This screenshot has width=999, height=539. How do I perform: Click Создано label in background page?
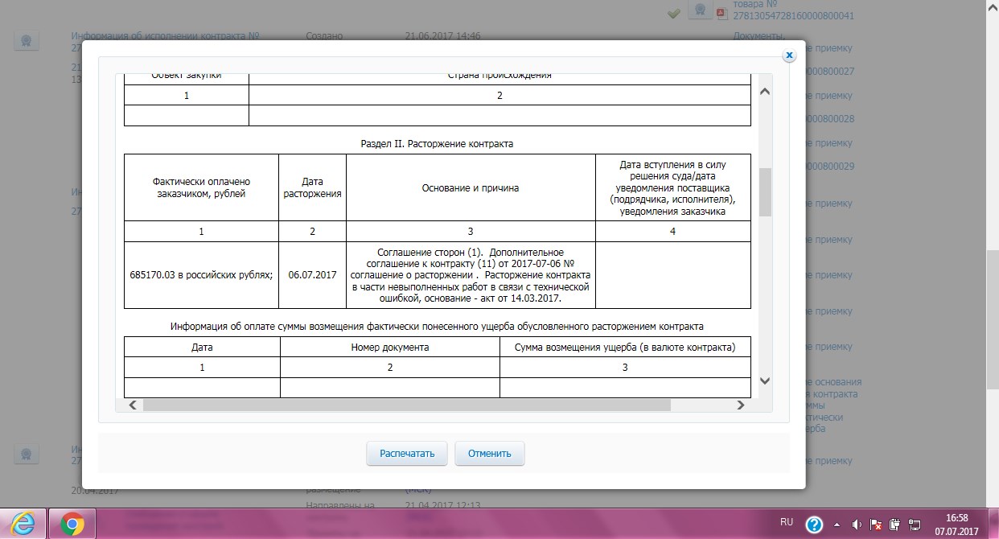point(325,36)
